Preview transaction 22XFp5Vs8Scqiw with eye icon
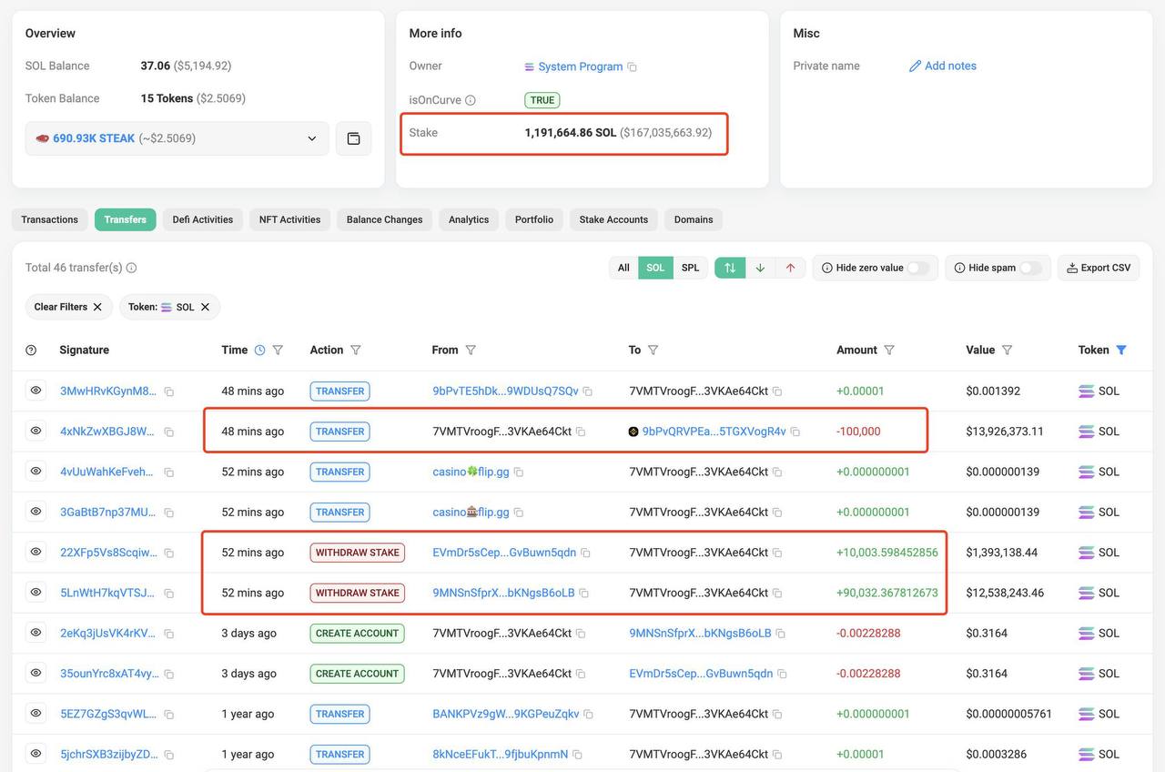The width and height of the screenshot is (1165, 772). [35, 552]
